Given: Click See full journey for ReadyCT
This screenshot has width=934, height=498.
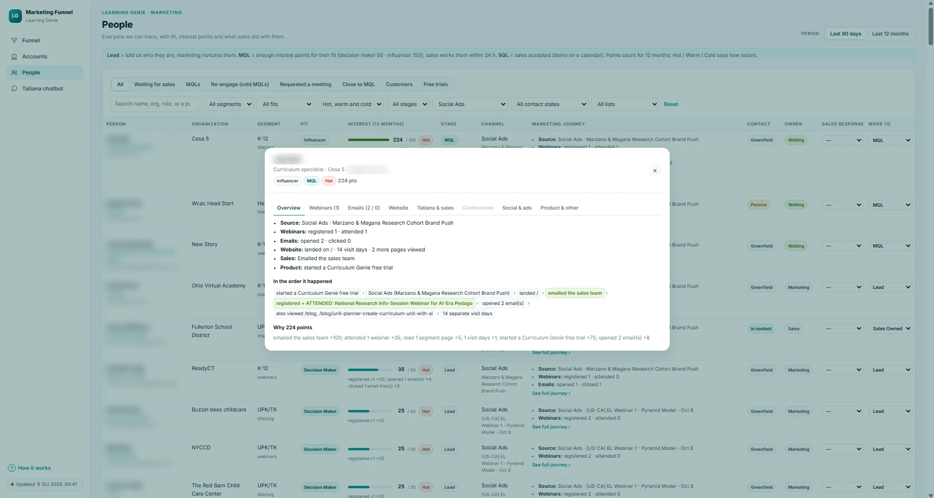Looking at the screenshot, I should [x=551, y=393].
